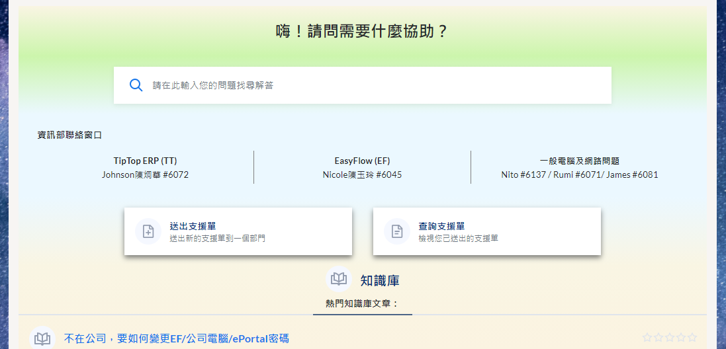The height and width of the screenshot is (349, 726).
Task: Click the book icon beside the password article
Action: [42, 338]
